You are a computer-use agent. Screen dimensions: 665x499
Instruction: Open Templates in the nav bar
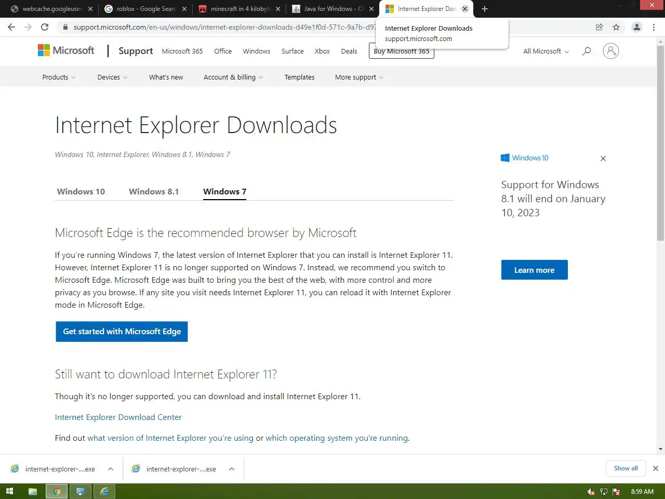(x=299, y=77)
